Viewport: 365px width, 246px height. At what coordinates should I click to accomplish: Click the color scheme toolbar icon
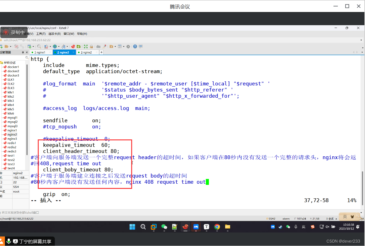point(46,47)
